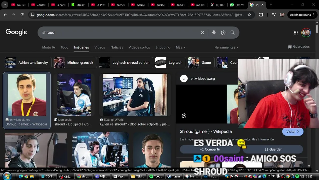Click en.wikipedia.org source in preview
Image resolution: width=319 pixels, height=180 pixels.
[x=203, y=78]
